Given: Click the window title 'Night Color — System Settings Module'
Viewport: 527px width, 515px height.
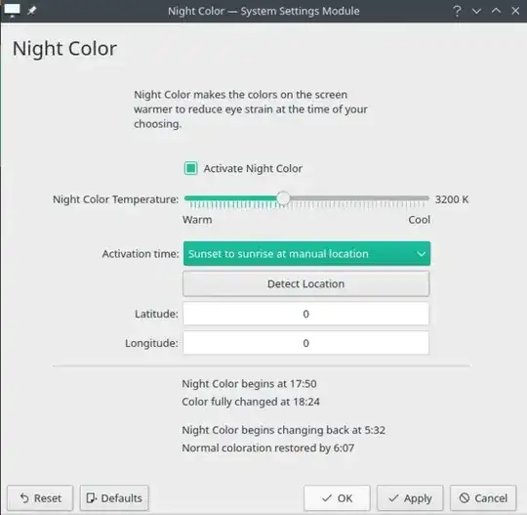Looking at the screenshot, I should (x=263, y=11).
